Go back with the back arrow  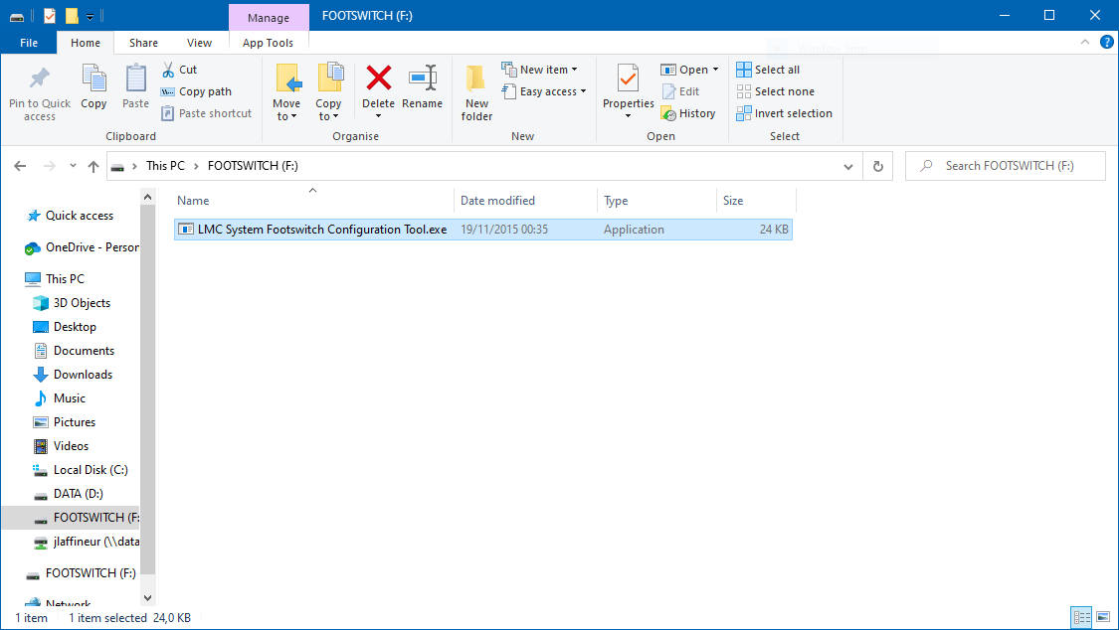click(x=20, y=166)
